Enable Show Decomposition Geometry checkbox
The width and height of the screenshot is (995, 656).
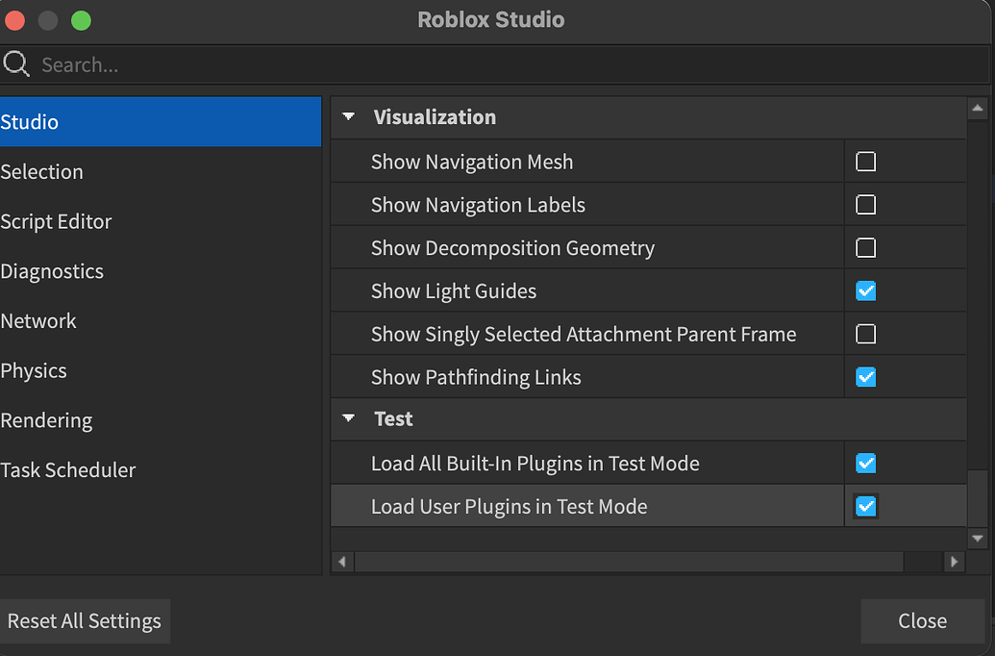(x=865, y=247)
